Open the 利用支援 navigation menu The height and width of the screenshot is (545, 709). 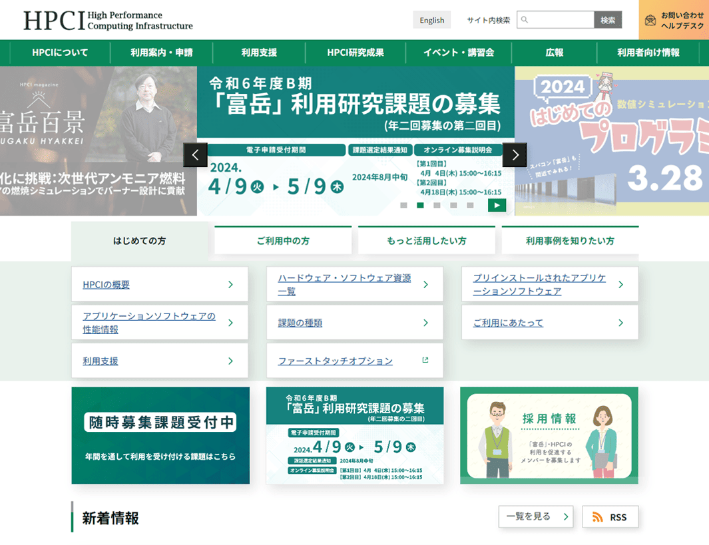pos(259,53)
